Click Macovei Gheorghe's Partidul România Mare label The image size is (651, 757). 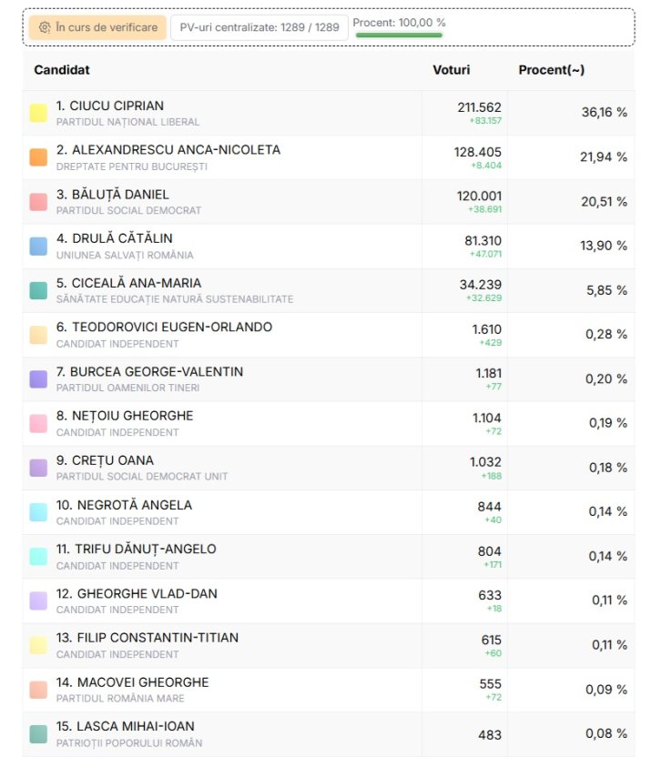pos(120,699)
